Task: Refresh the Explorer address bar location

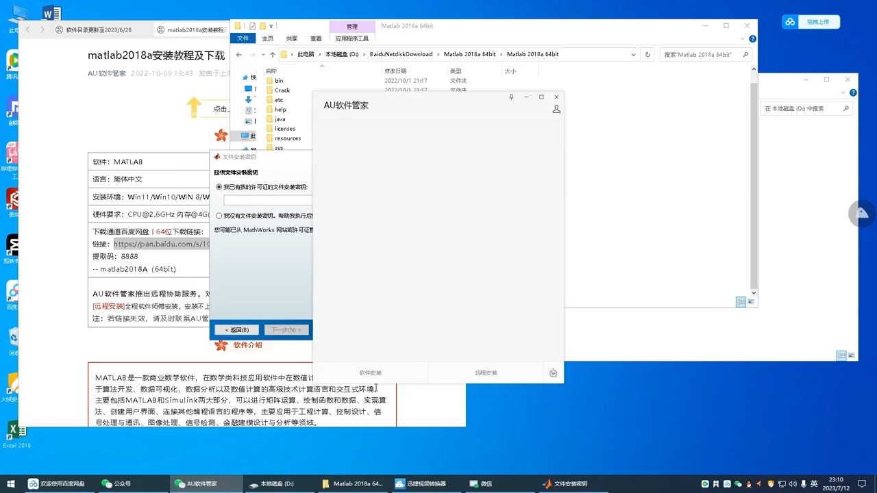Action: click(647, 54)
